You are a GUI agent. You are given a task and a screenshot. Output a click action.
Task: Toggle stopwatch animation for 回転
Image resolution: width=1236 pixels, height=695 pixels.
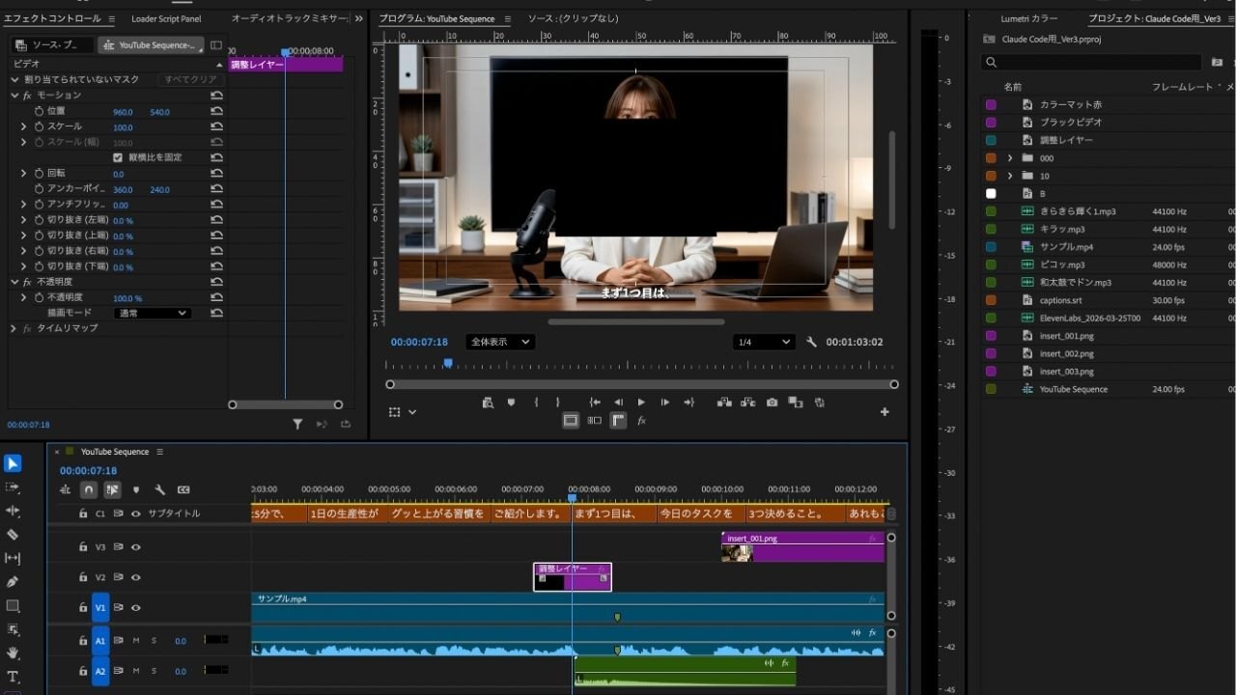coord(40,174)
